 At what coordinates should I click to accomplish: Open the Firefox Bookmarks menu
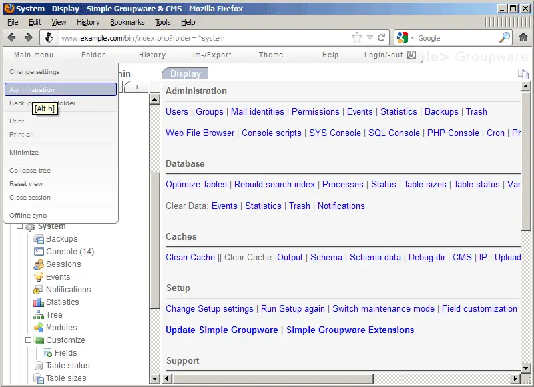(x=127, y=22)
